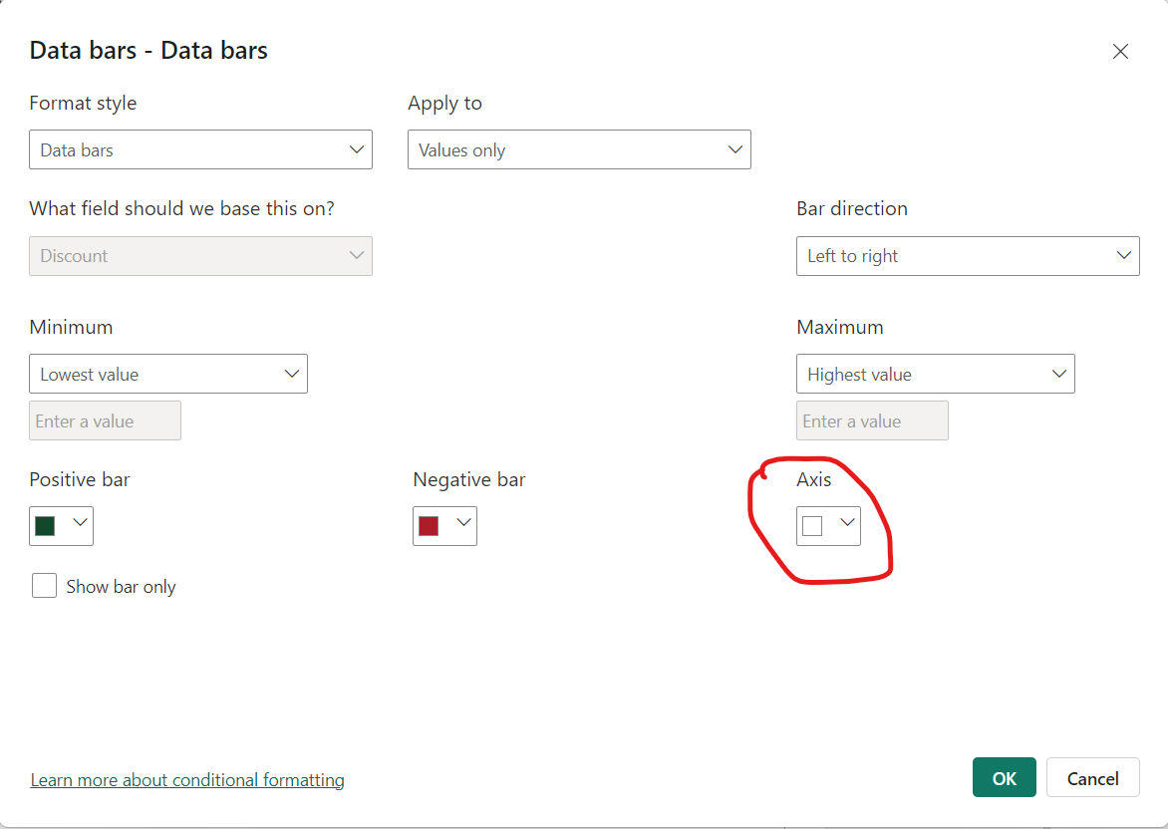Click the Format style label
This screenshot has width=1168, height=829.
tap(83, 103)
